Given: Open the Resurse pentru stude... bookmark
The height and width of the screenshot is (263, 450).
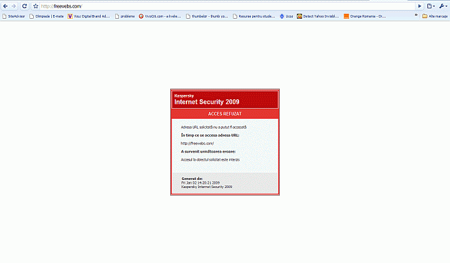Looking at the screenshot, I should pos(254,16).
